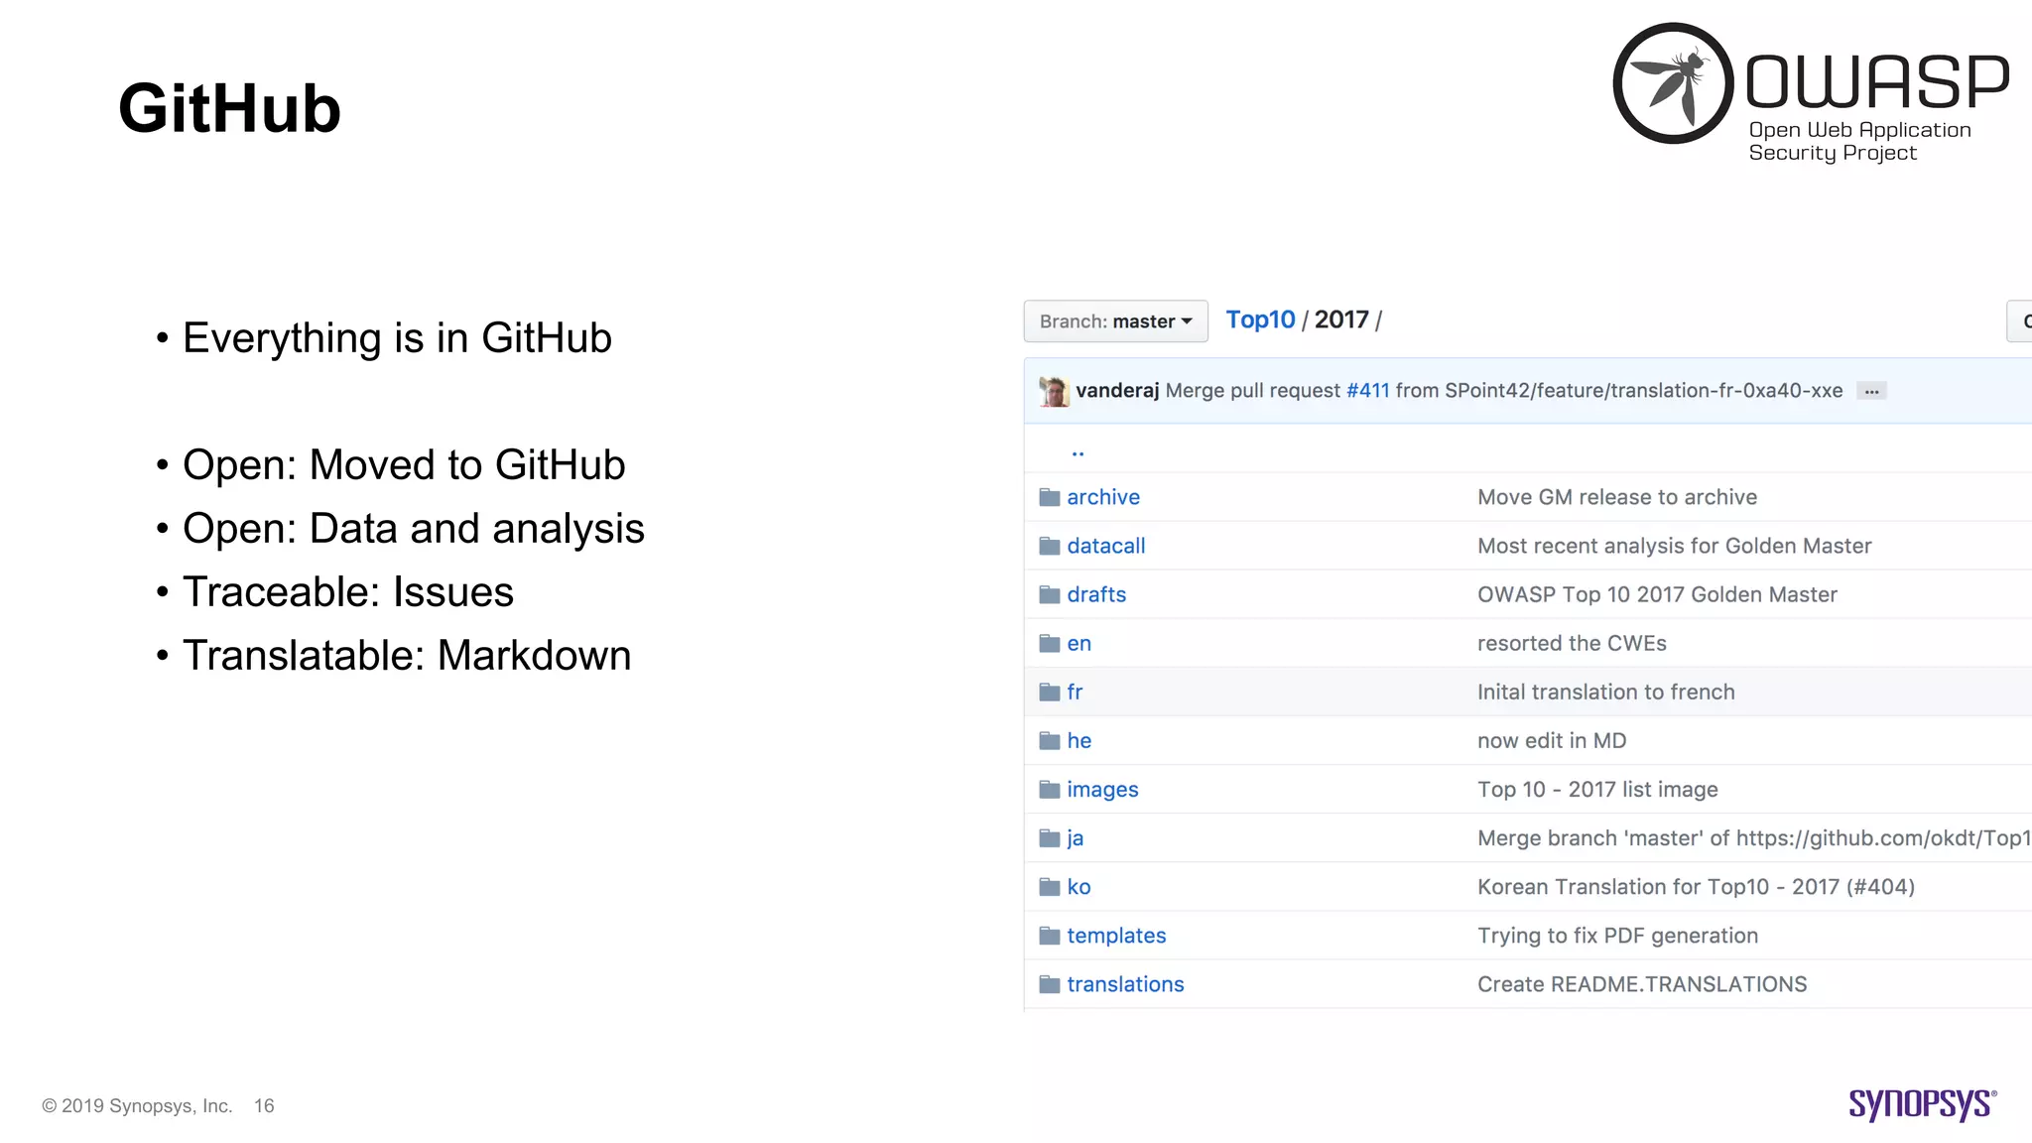
Task: Open the templates folder link
Action: point(1116,936)
